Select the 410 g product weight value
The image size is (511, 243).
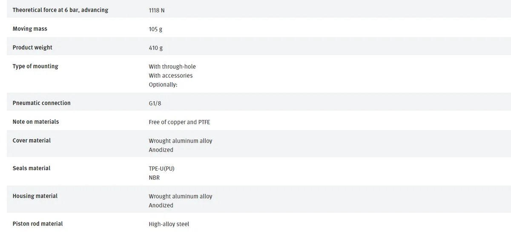pos(156,48)
